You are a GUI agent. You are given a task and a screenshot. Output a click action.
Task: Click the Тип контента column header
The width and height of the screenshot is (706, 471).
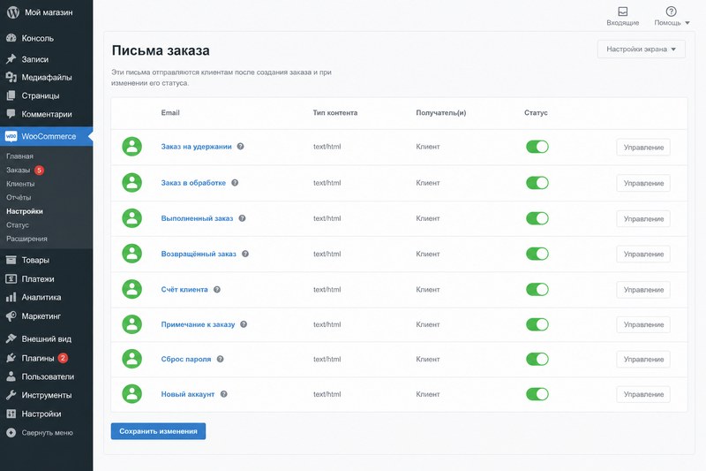[x=335, y=113]
